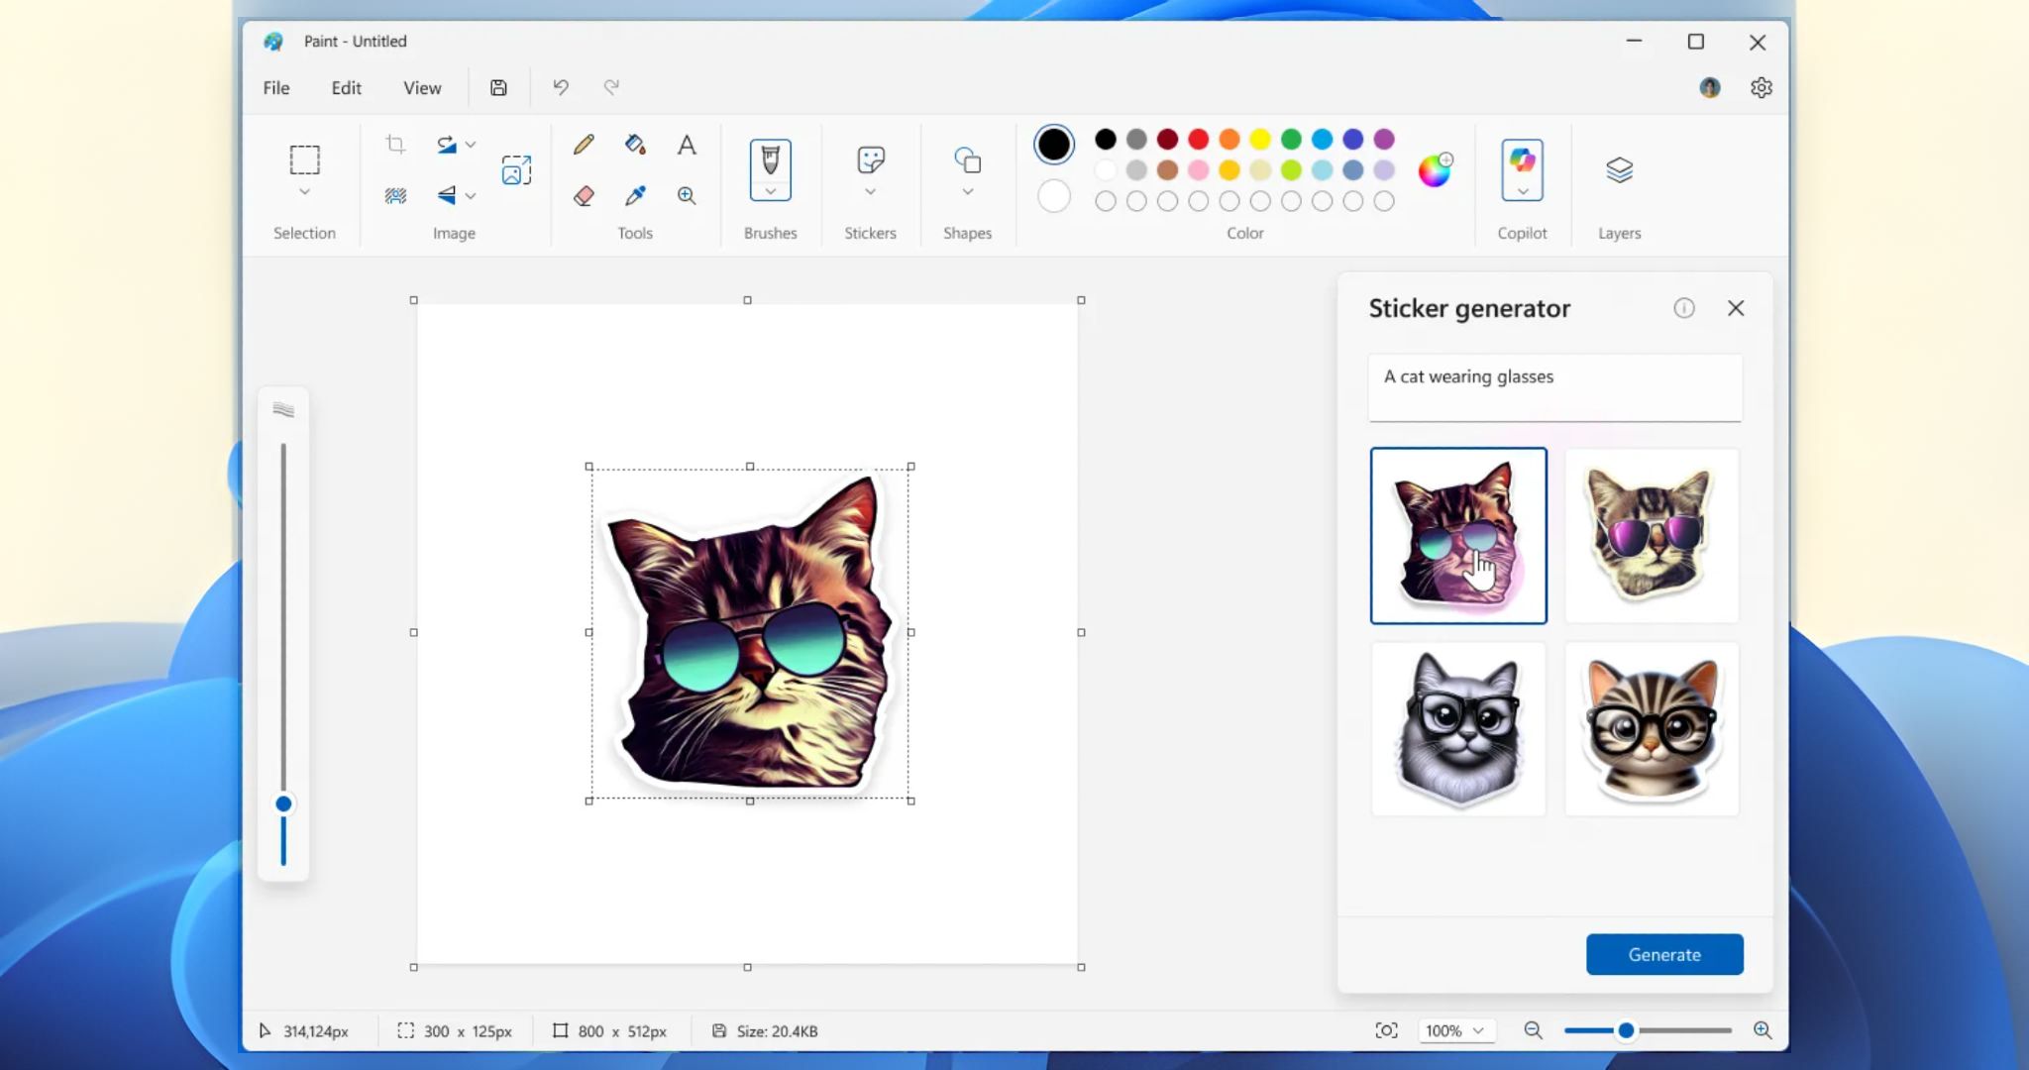Viewport: 2029px width, 1070px height.
Task: Select the gray cat with glasses sticker
Action: click(x=1457, y=728)
